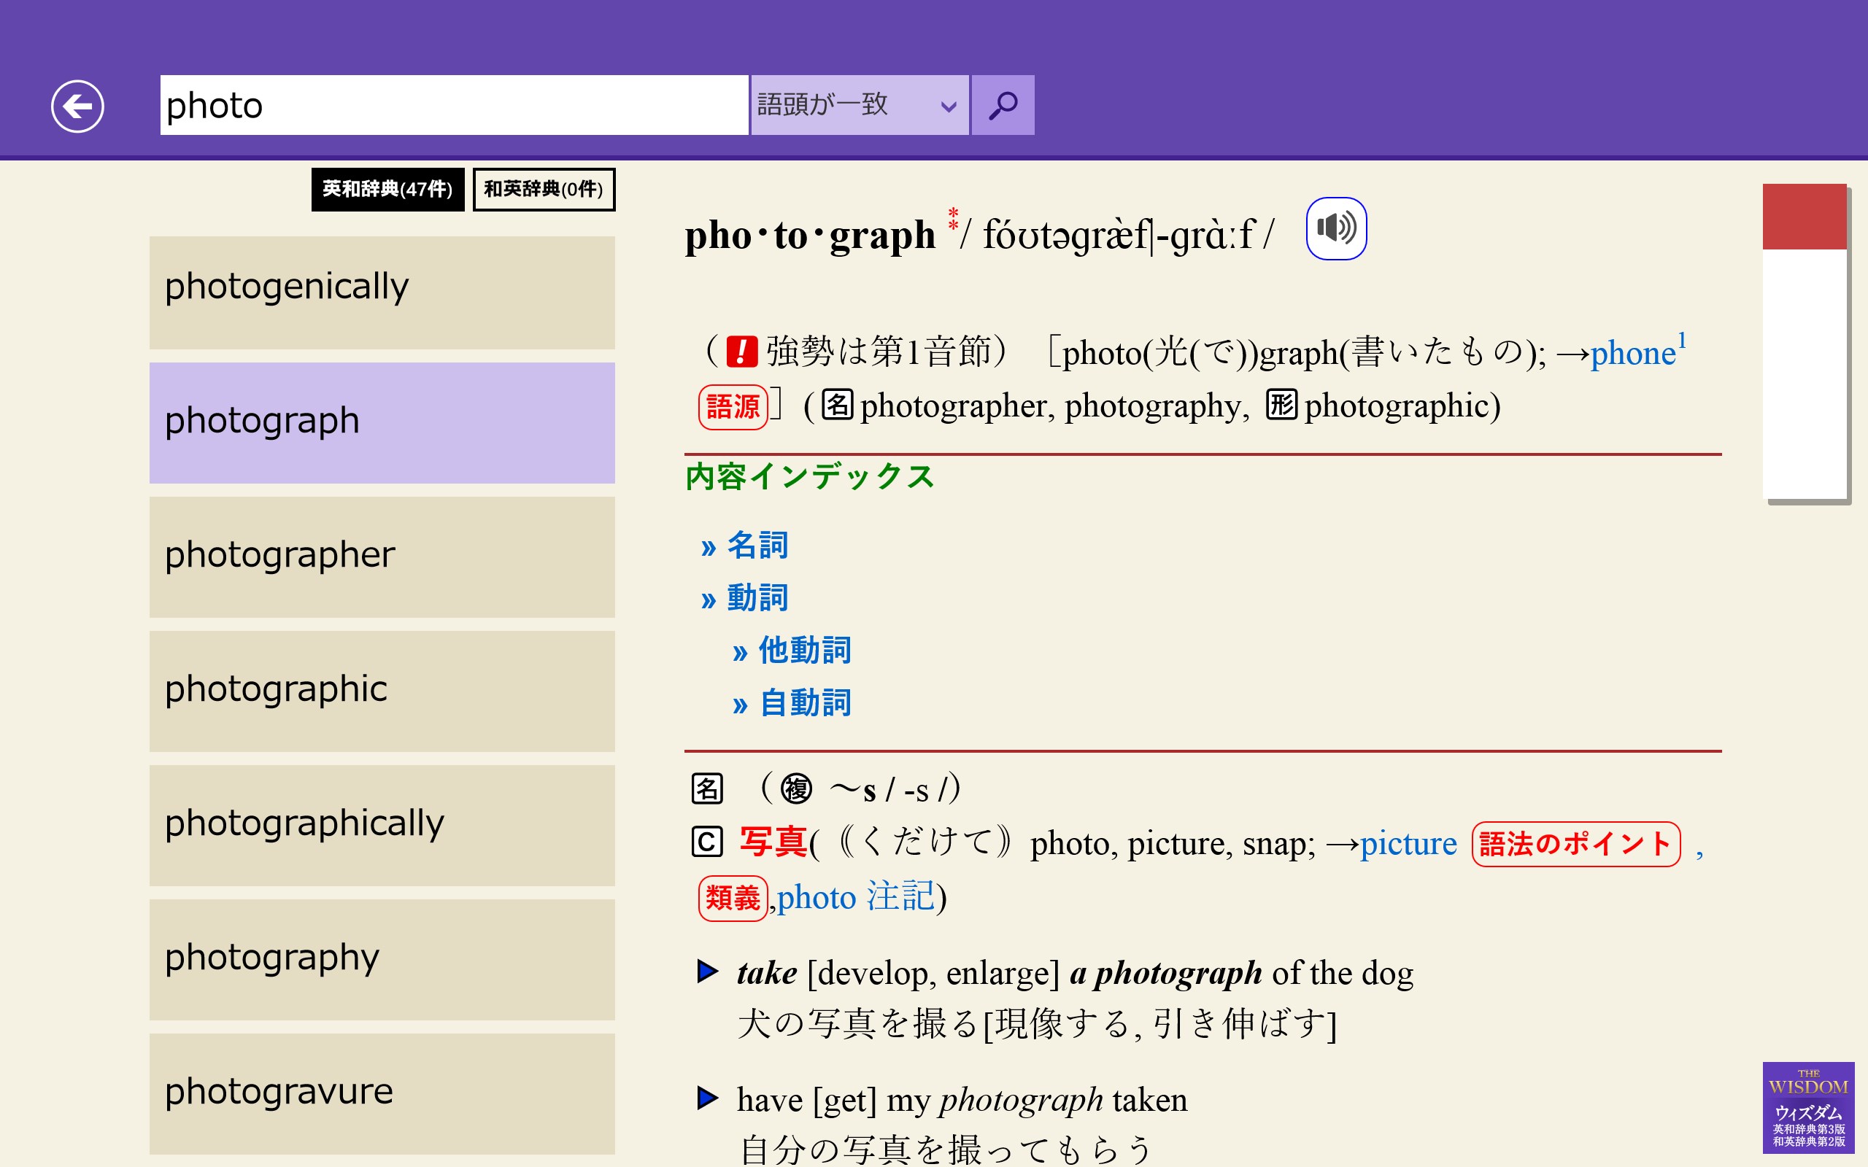Select photographer in the word list
1868x1167 pixels.
tap(382, 556)
